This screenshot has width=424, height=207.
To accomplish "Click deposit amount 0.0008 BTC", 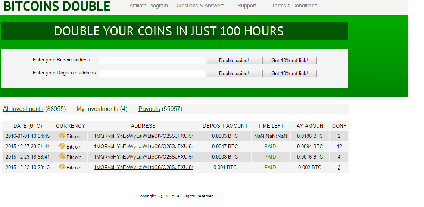I will click(x=225, y=157).
